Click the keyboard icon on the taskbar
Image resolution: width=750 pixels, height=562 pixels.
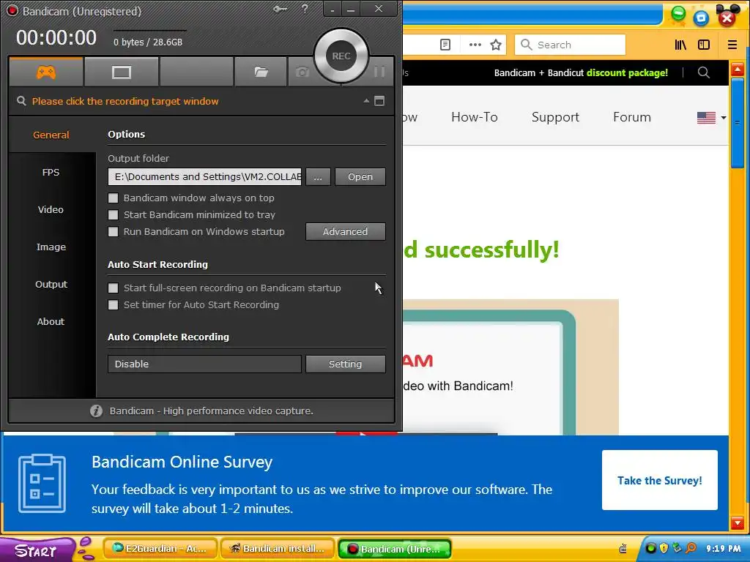tap(623, 548)
